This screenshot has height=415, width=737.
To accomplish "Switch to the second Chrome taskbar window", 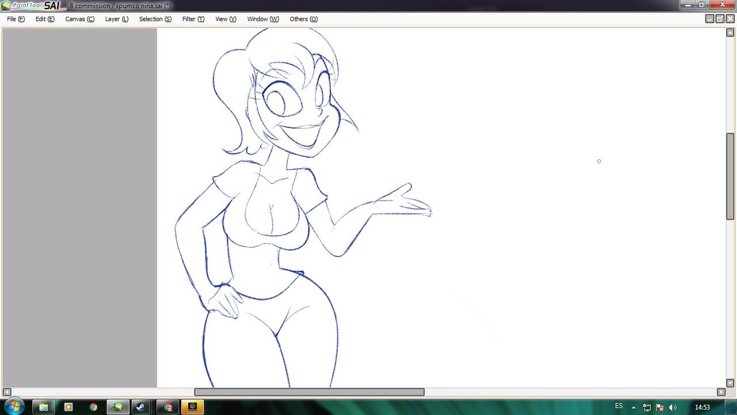I will coord(168,407).
